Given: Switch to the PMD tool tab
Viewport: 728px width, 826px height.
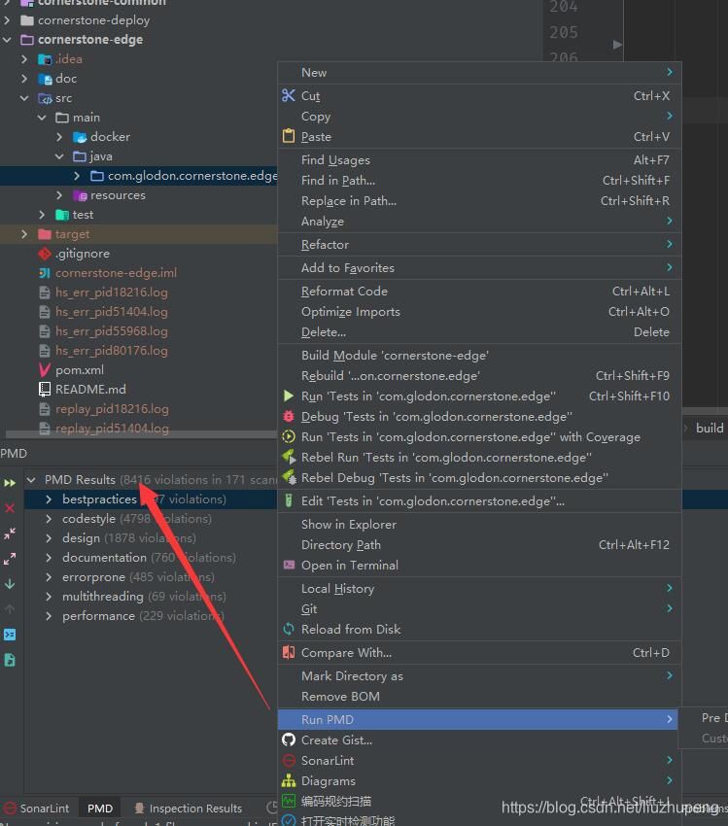Looking at the screenshot, I should (100, 809).
